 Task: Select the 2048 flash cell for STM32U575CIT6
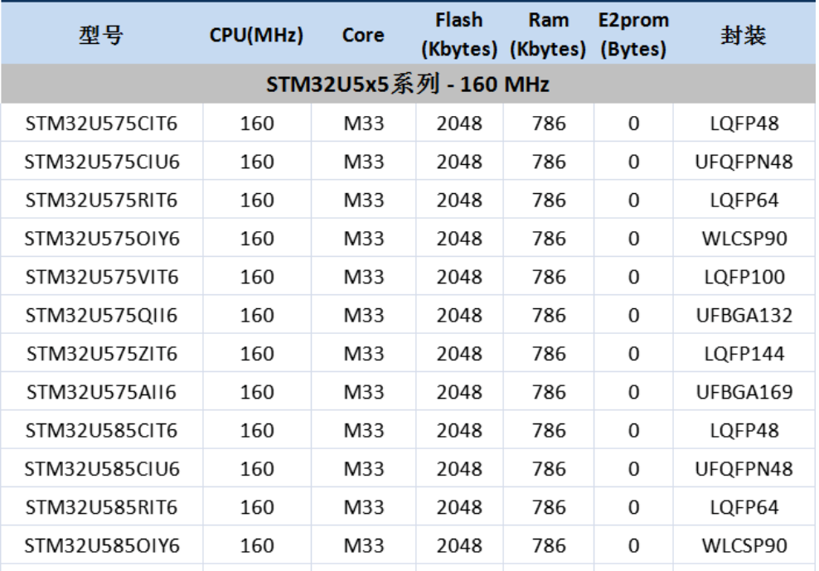459,123
